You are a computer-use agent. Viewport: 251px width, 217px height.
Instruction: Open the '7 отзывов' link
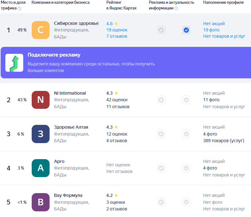click(117, 36)
